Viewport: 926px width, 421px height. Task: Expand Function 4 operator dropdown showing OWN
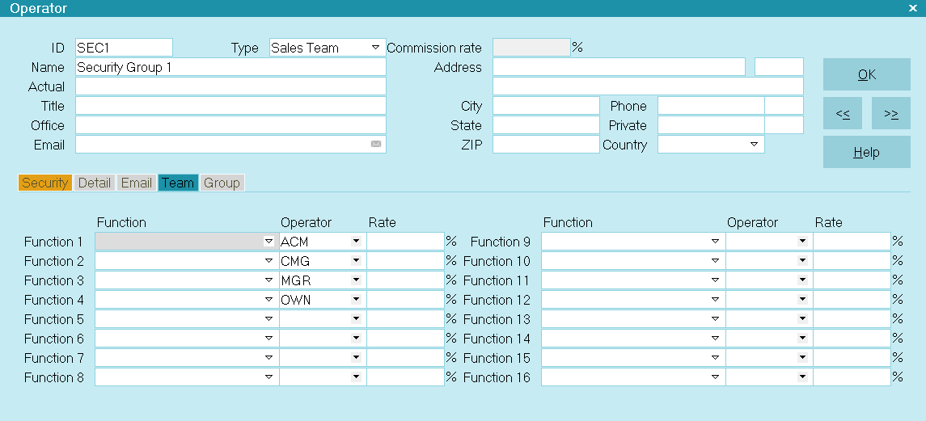(x=356, y=300)
